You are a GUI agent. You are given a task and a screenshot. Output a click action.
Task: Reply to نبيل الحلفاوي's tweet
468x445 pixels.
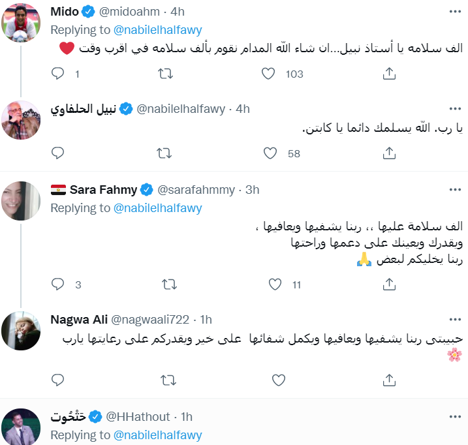[x=58, y=153]
